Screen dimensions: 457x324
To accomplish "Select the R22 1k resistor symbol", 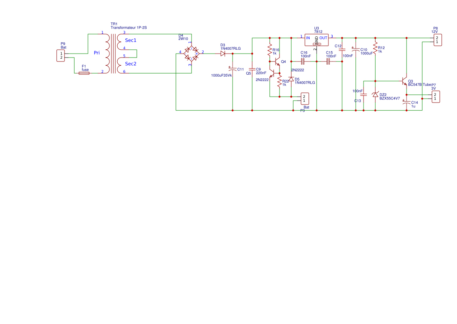I will 279,81.
